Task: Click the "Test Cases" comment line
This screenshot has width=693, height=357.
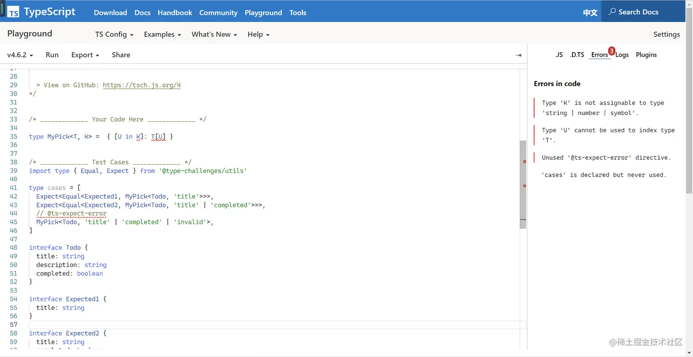Action: [110, 162]
